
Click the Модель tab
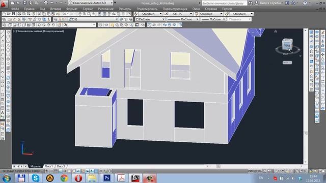pos(36,166)
